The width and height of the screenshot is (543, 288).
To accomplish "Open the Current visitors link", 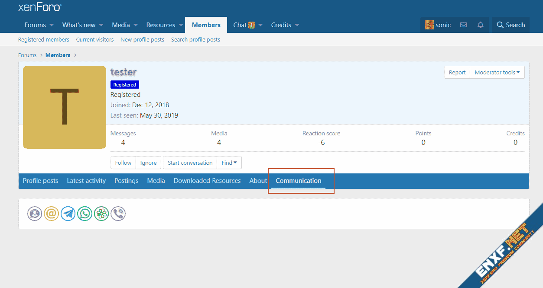I will (95, 39).
